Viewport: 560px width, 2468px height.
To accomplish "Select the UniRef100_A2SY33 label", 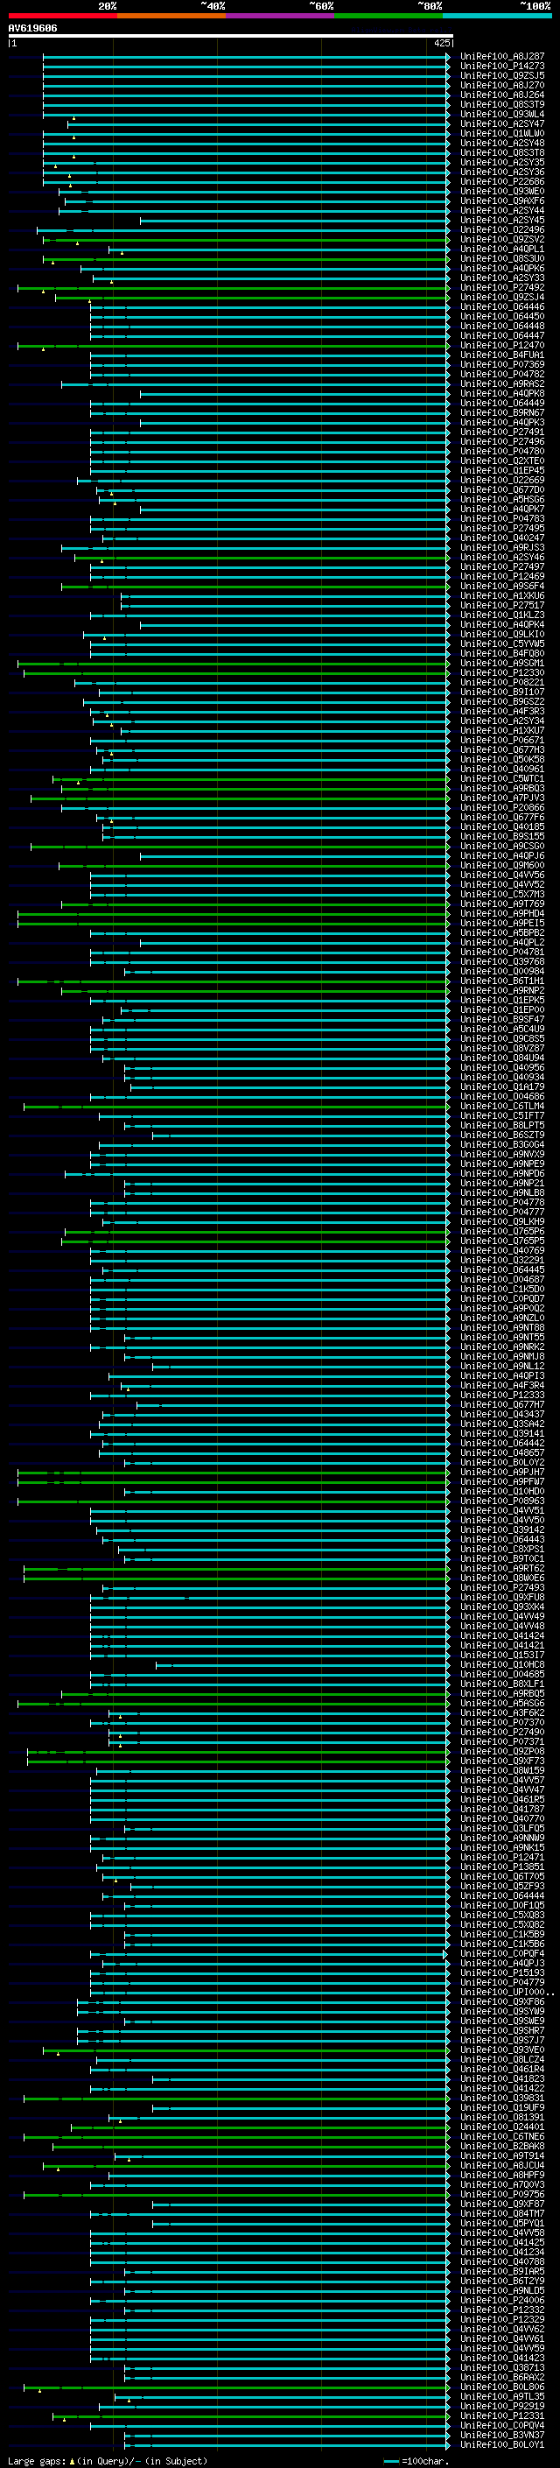I will [x=501, y=278].
